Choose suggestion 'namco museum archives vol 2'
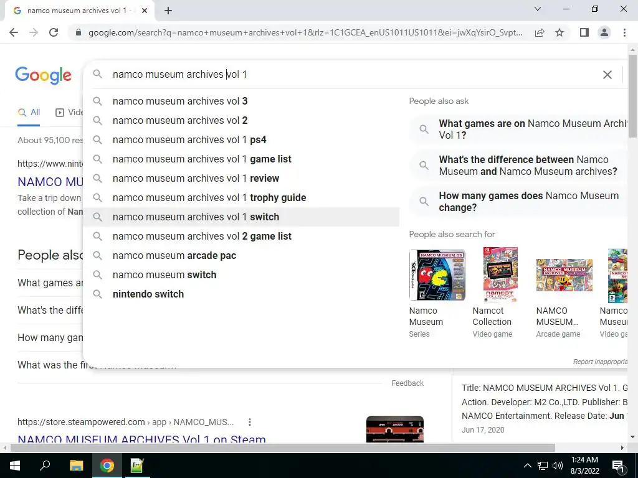Screen dimensions: 638x478 point(241,120)
